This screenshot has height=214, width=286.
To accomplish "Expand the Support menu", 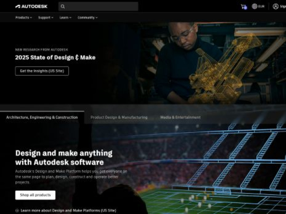I will (x=46, y=18).
